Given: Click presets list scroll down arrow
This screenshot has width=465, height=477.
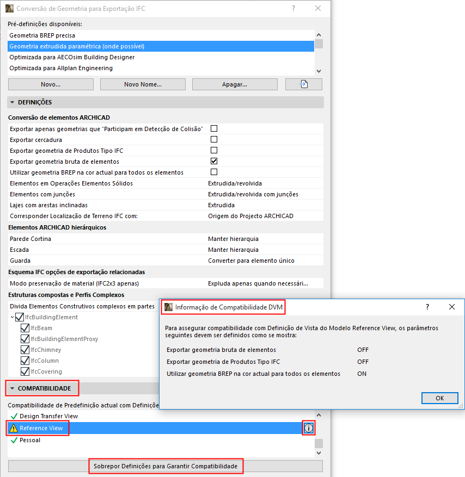Looking at the screenshot, I should tap(319, 71).
